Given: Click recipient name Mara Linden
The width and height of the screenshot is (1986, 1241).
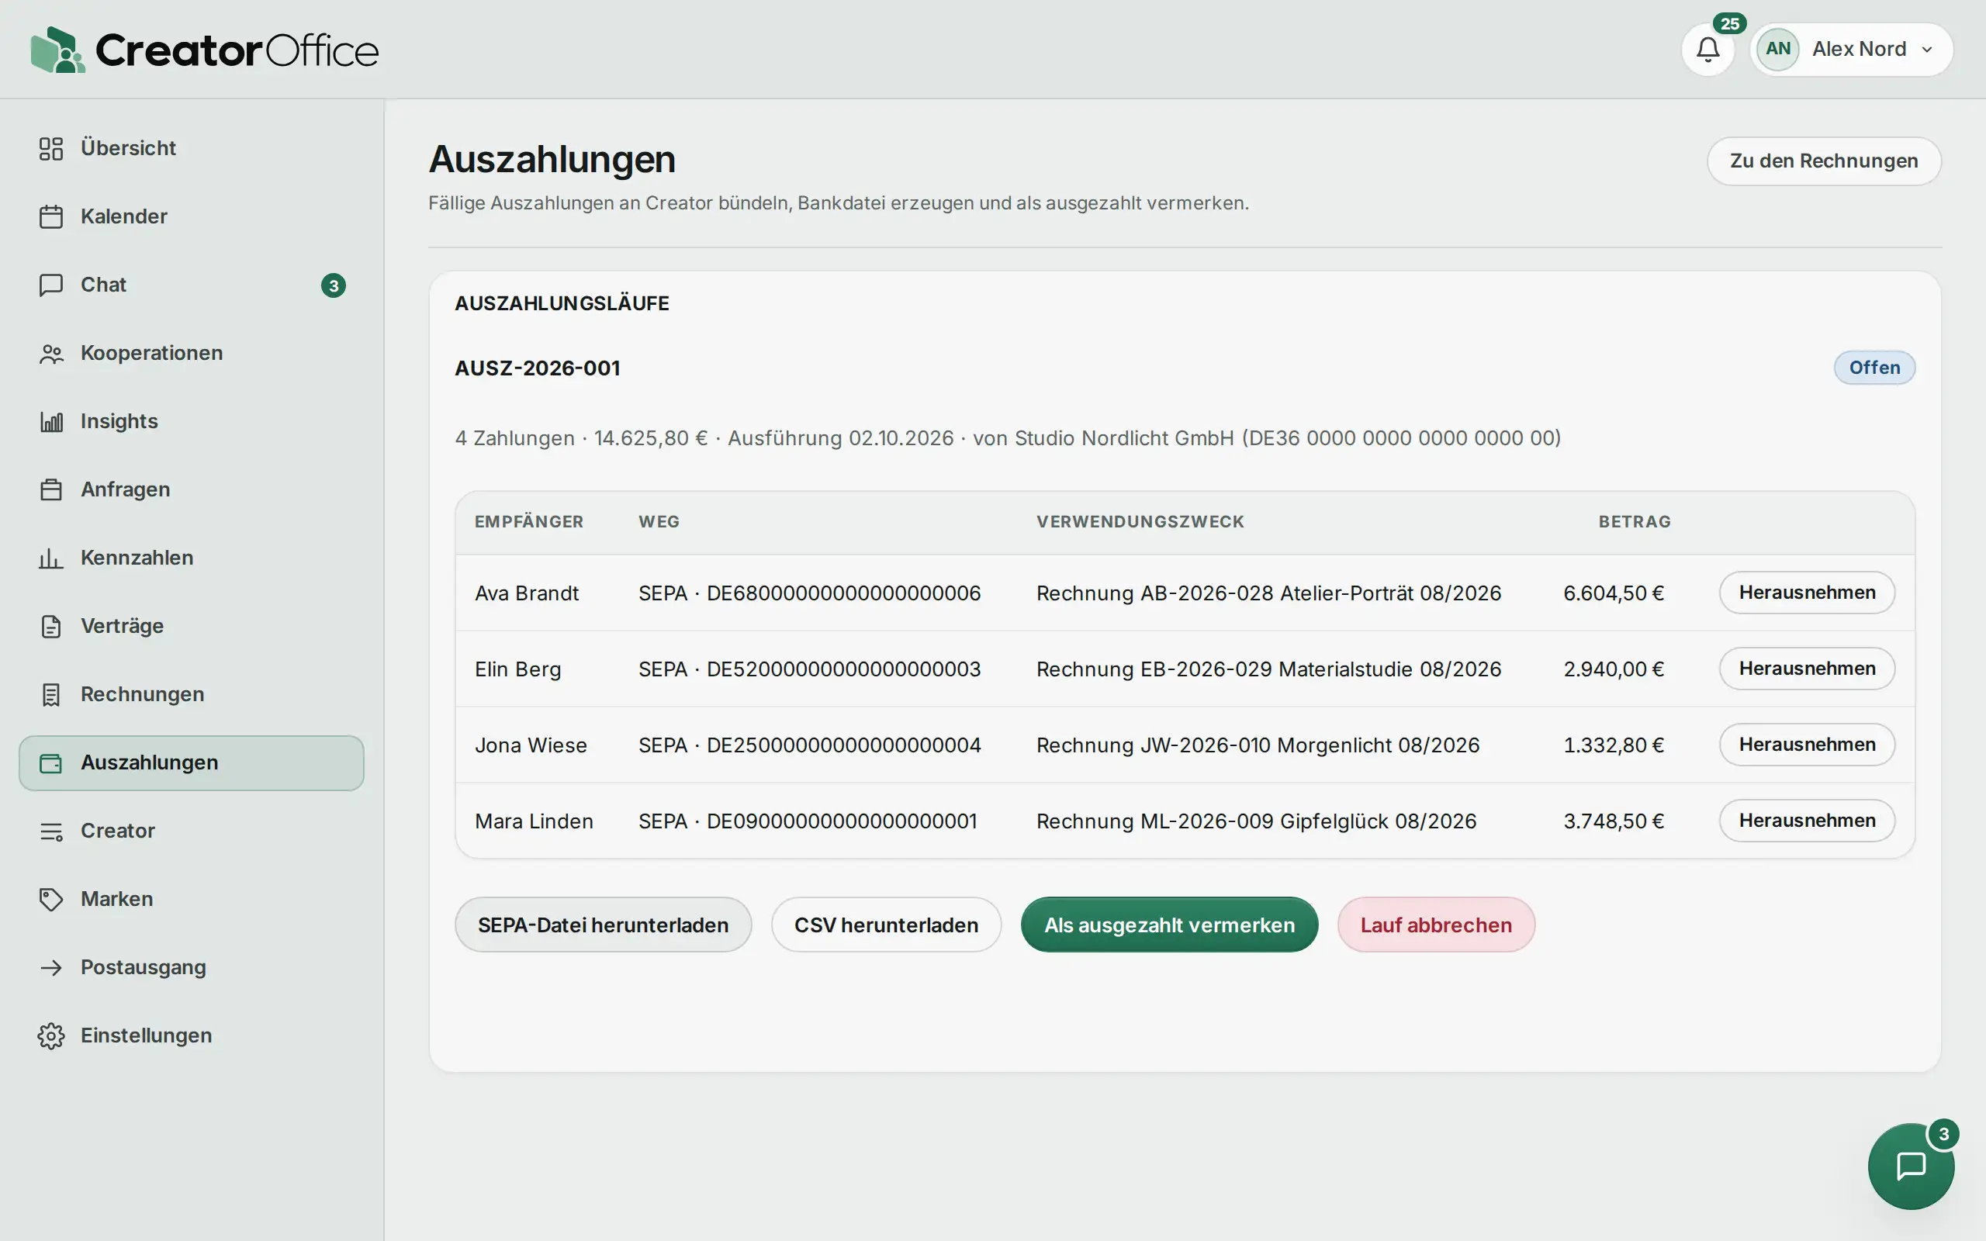Looking at the screenshot, I should (535, 821).
